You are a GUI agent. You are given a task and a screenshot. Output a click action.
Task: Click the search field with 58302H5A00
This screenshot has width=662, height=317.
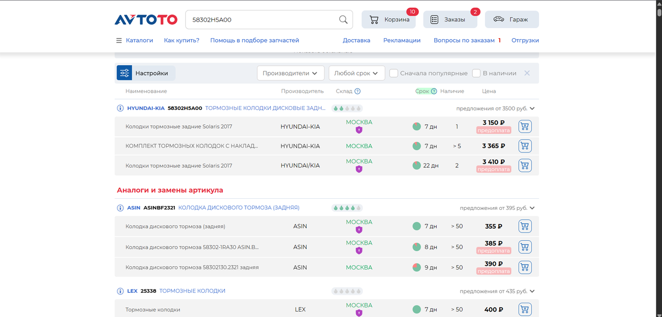click(269, 20)
